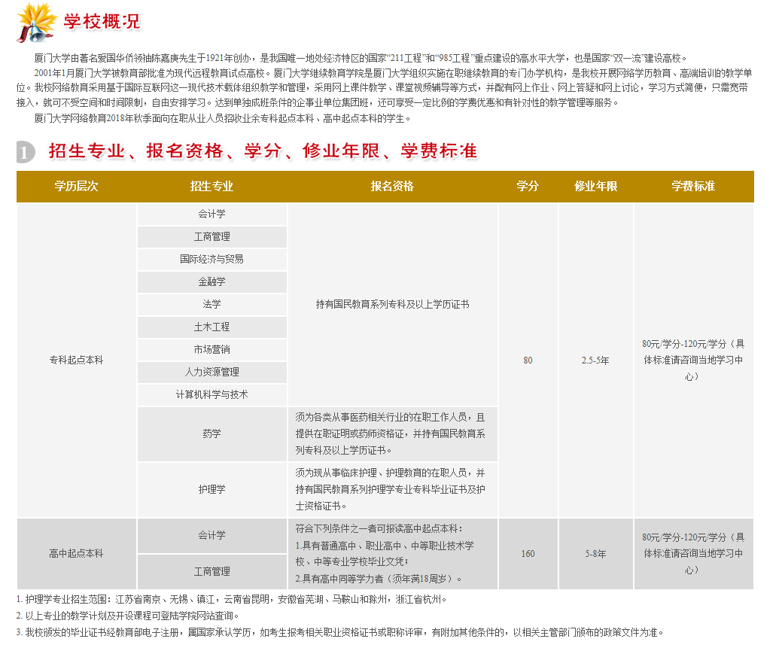Screen dimensions: 782x654
Task: Click the 高中起点本科 level cell
Action: [76, 554]
